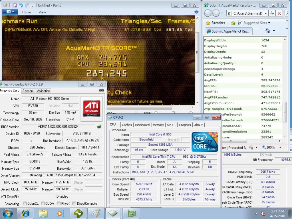This screenshot has width=292, height=219.
Task: Click the Home icon in Internet Explorer
Action: coord(268,31)
